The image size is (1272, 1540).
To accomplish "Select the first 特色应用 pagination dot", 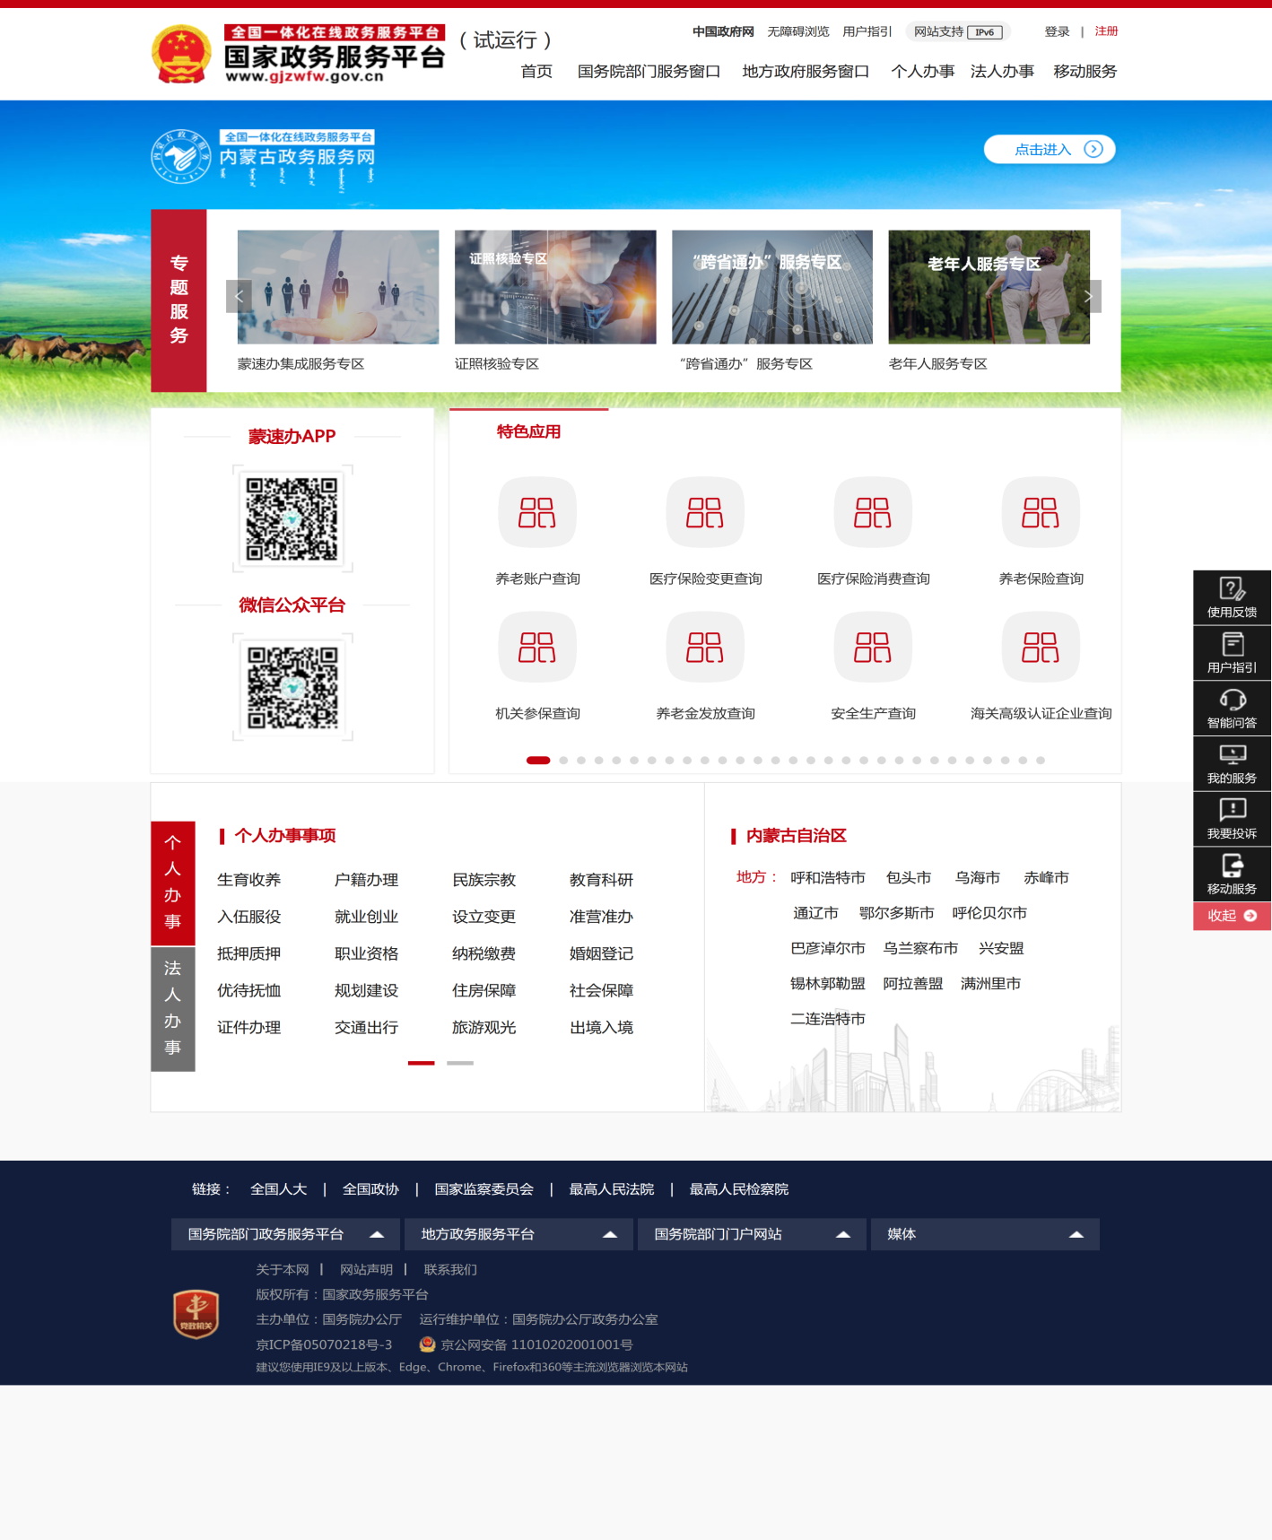I will (x=538, y=760).
